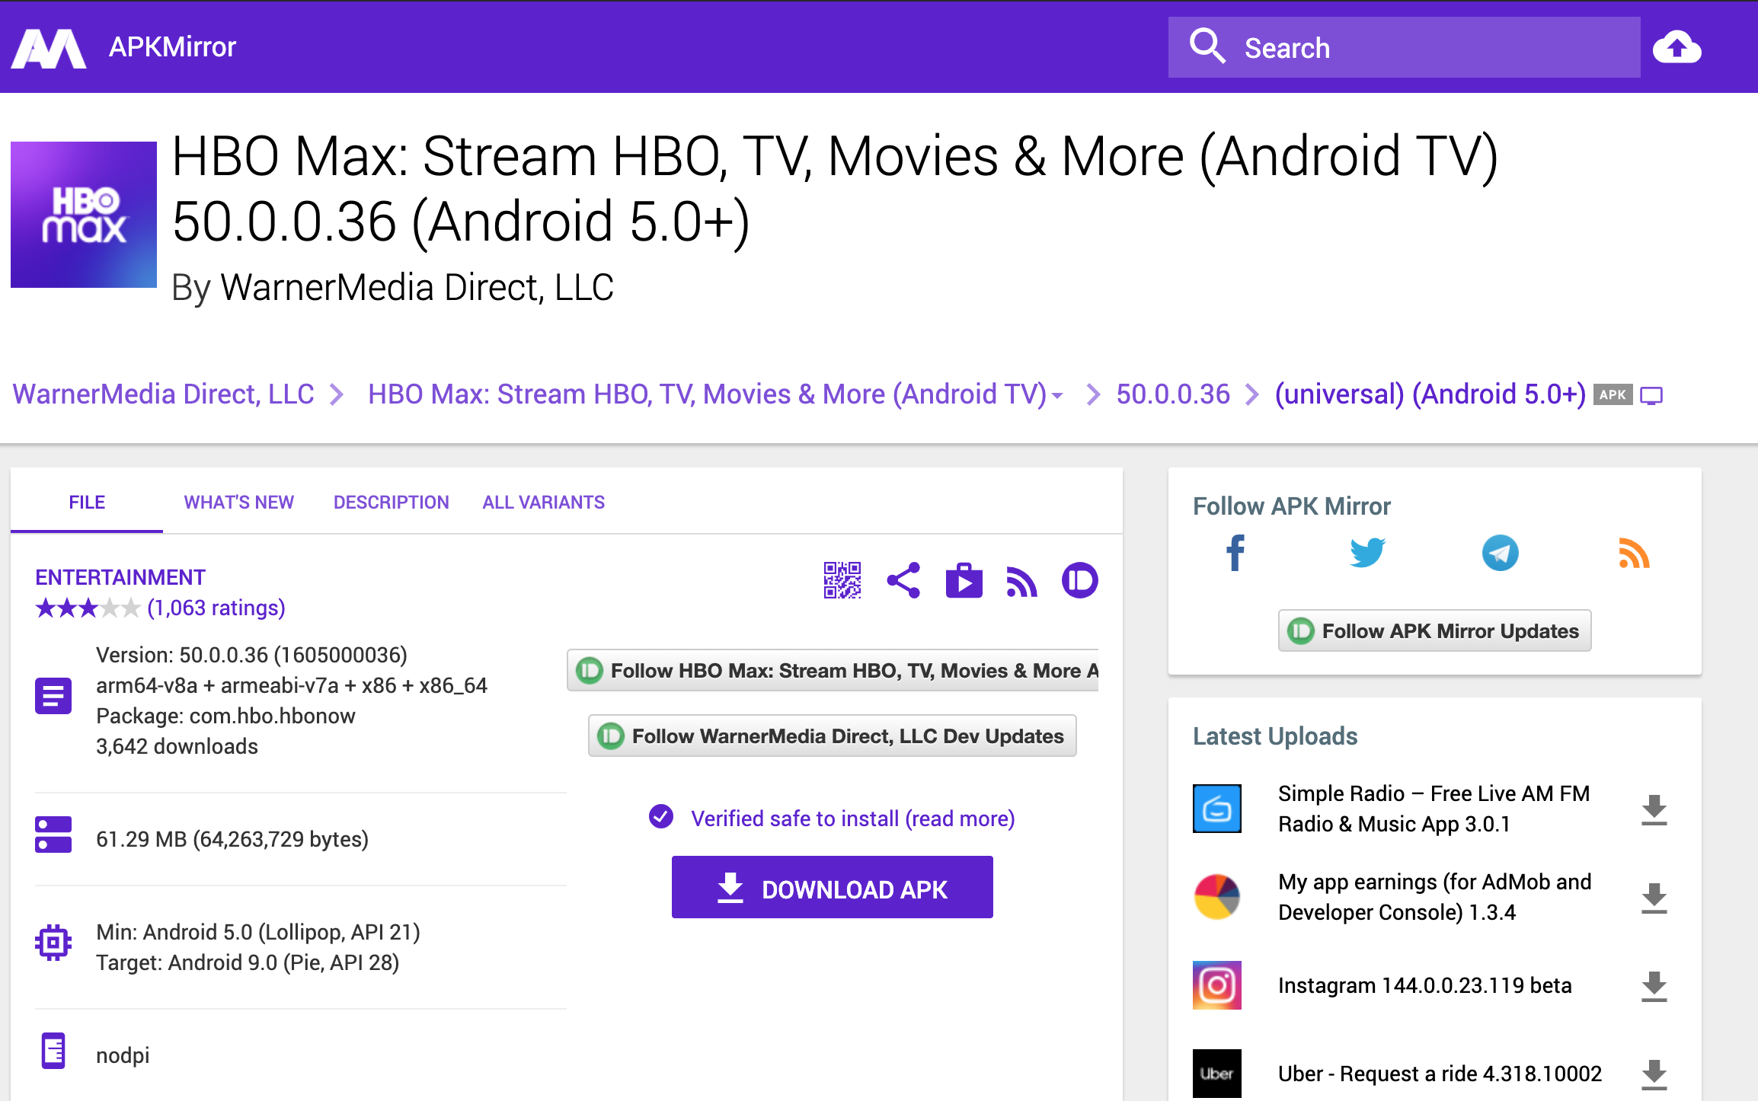Open My app earnings listing

tap(1435, 897)
